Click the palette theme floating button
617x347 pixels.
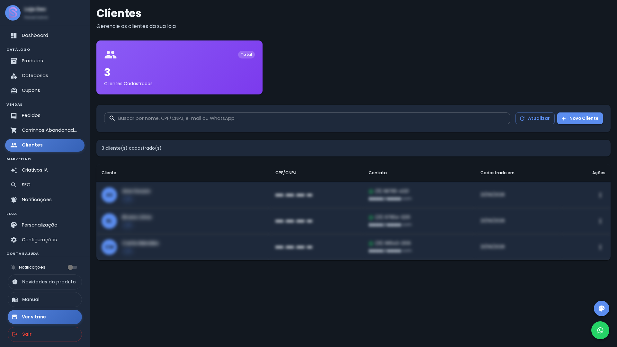coord(601,308)
